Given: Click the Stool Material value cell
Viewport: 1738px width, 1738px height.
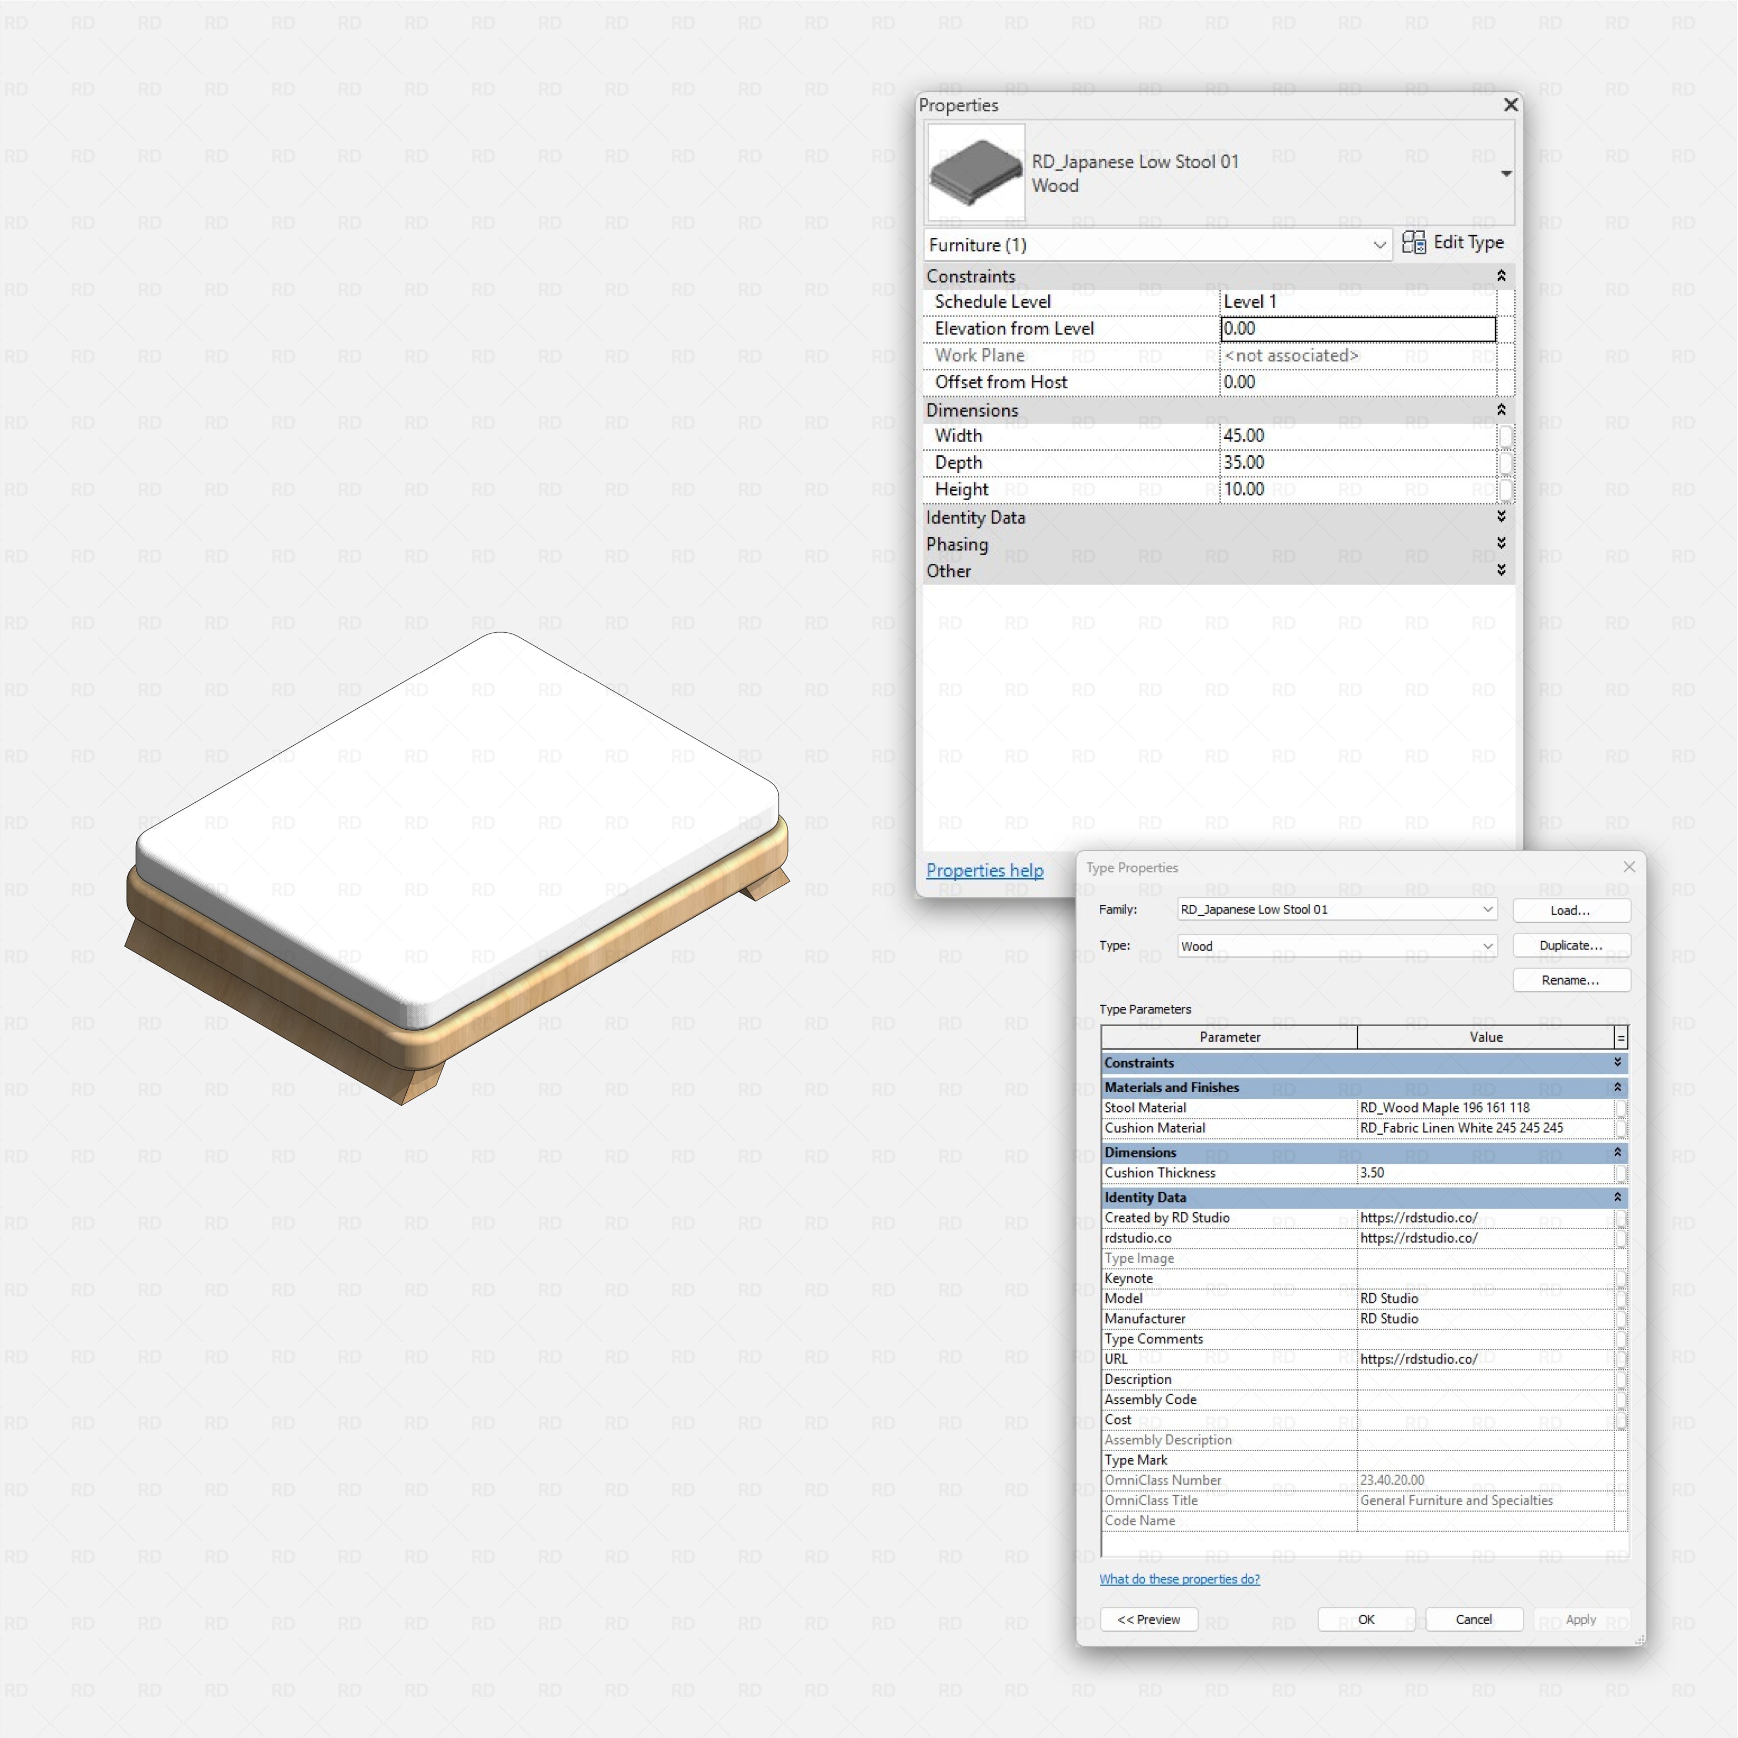Looking at the screenshot, I should (x=1485, y=1109).
